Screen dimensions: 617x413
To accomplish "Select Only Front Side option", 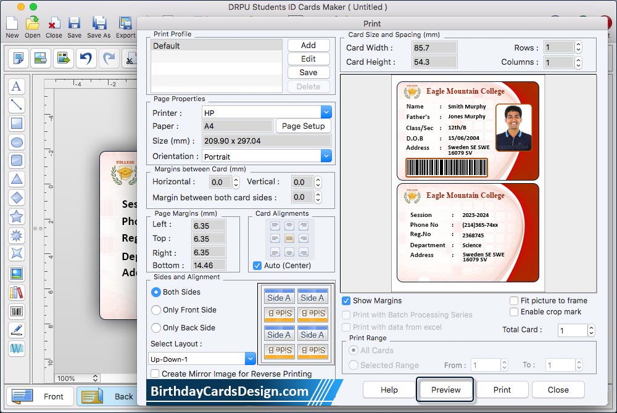I will click(x=156, y=310).
